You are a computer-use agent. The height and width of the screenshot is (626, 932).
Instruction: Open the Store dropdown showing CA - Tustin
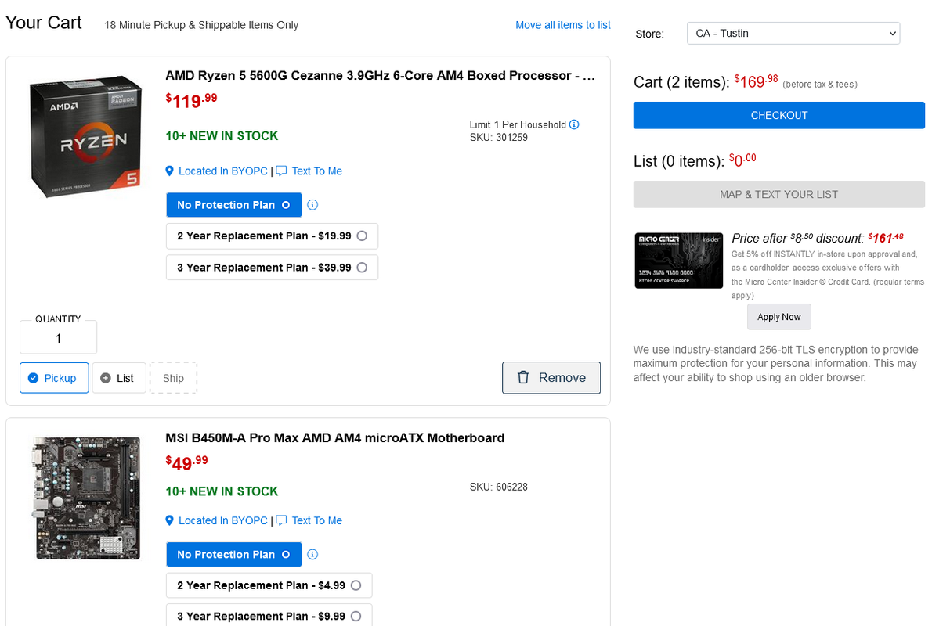coord(793,34)
